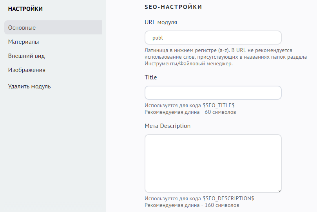This screenshot has height=212, width=317.
Task: Click the НАСТРОЙКИ sidebar heading
Action: click(x=25, y=9)
